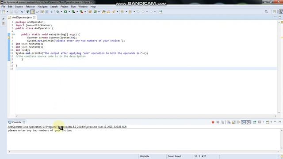Terminate the running program with red stop

click(x=213, y=122)
